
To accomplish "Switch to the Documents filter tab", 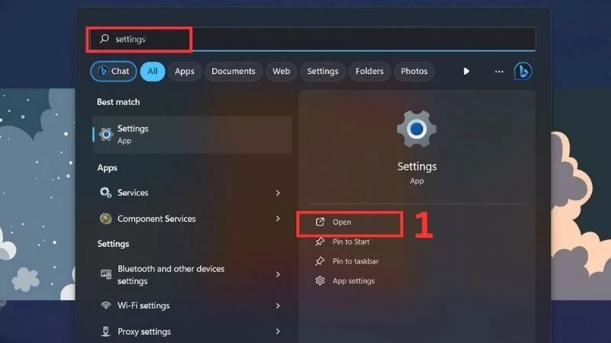I will click(x=233, y=71).
